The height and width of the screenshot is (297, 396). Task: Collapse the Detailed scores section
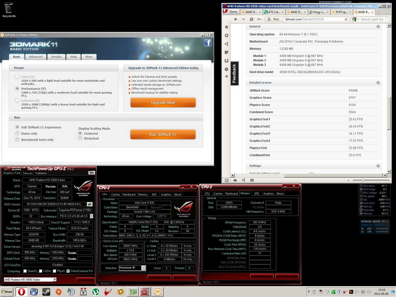[378, 83]
